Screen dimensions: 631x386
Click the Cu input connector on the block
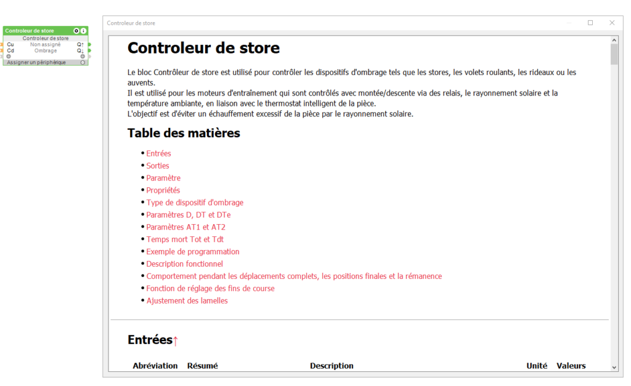pyautogui.click(x=2, y=44)
